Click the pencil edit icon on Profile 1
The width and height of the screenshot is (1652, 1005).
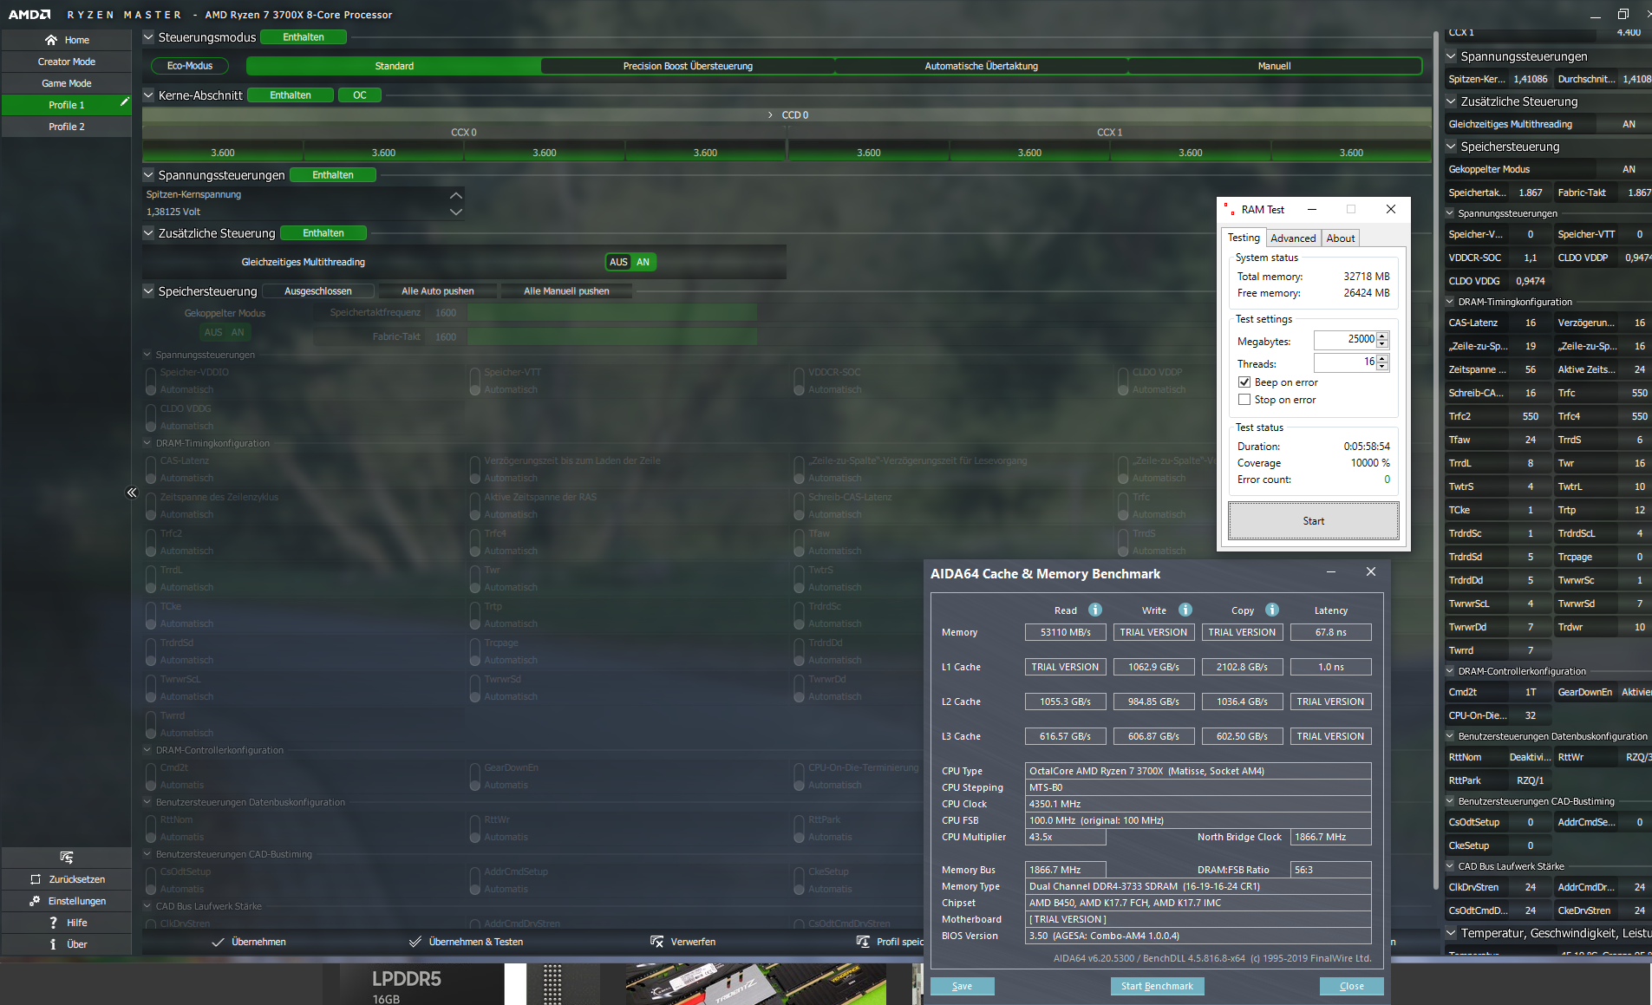124,102
